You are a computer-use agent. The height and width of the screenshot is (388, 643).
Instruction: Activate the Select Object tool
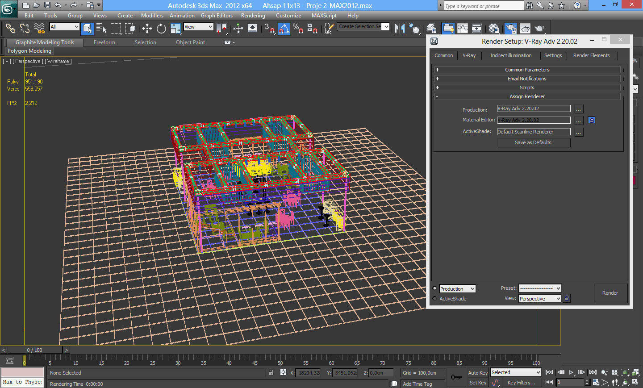click(x=88, y=29)
